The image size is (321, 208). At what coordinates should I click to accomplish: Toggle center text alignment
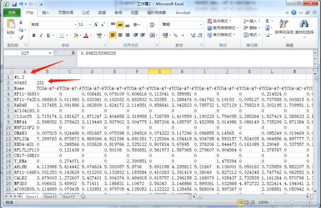(x=120, y=35)
